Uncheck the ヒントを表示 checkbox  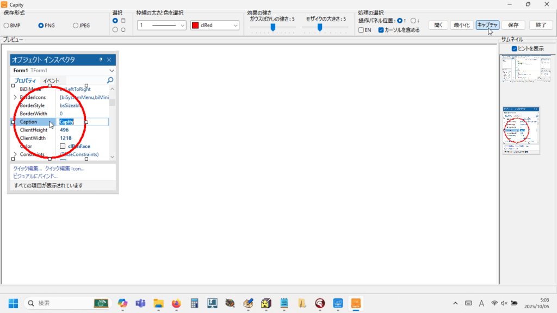coord(515,49)
